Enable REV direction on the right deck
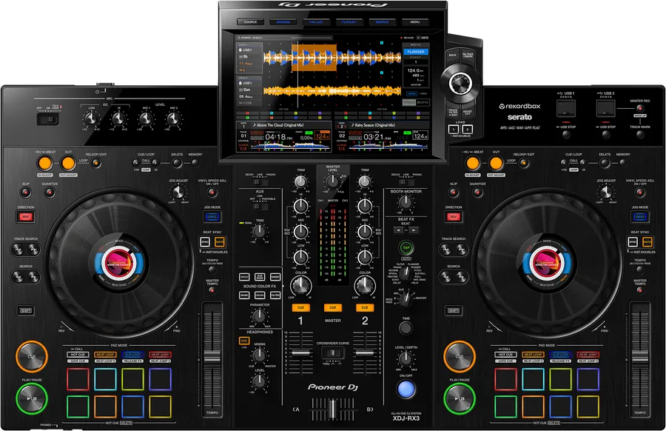This screenshot has width=666, height=431. (x=454, y=217)
